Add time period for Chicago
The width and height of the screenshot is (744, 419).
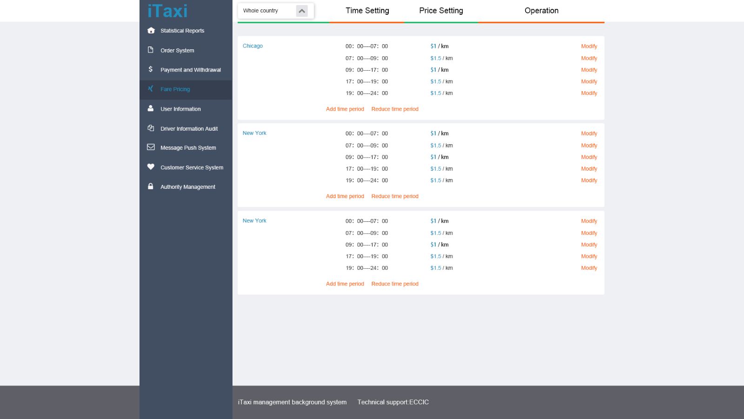[345, 109]
